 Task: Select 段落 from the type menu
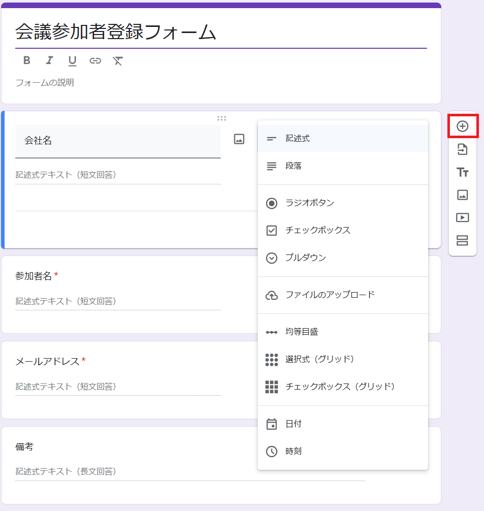click(293, 166)
